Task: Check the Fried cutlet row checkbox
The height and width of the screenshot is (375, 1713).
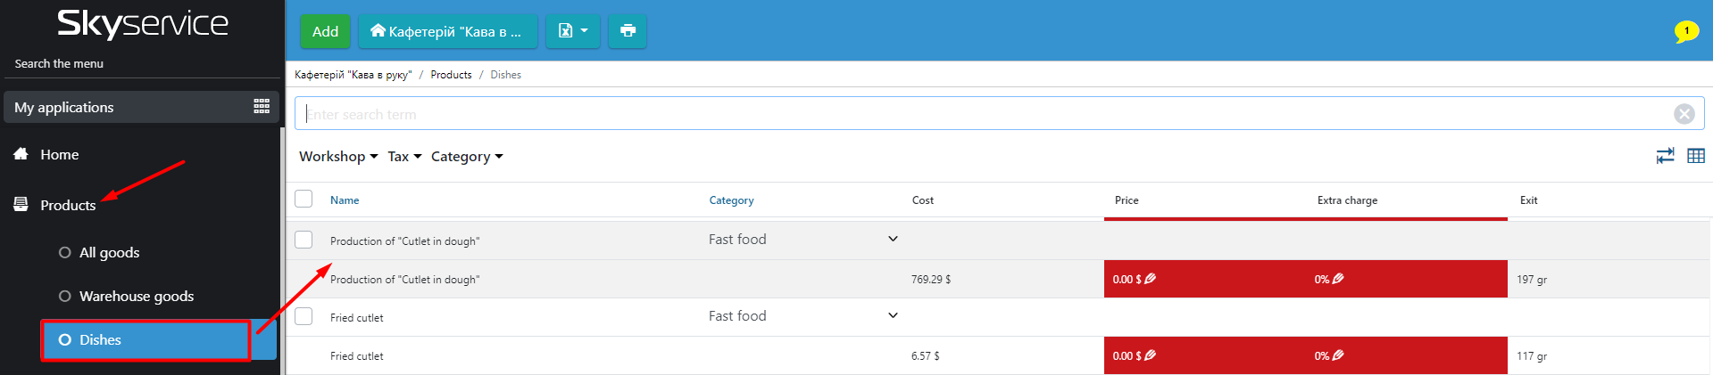Action: pyautogui.click(x=304, y=316)
